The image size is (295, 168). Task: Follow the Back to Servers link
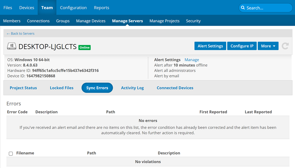[20, 33]
